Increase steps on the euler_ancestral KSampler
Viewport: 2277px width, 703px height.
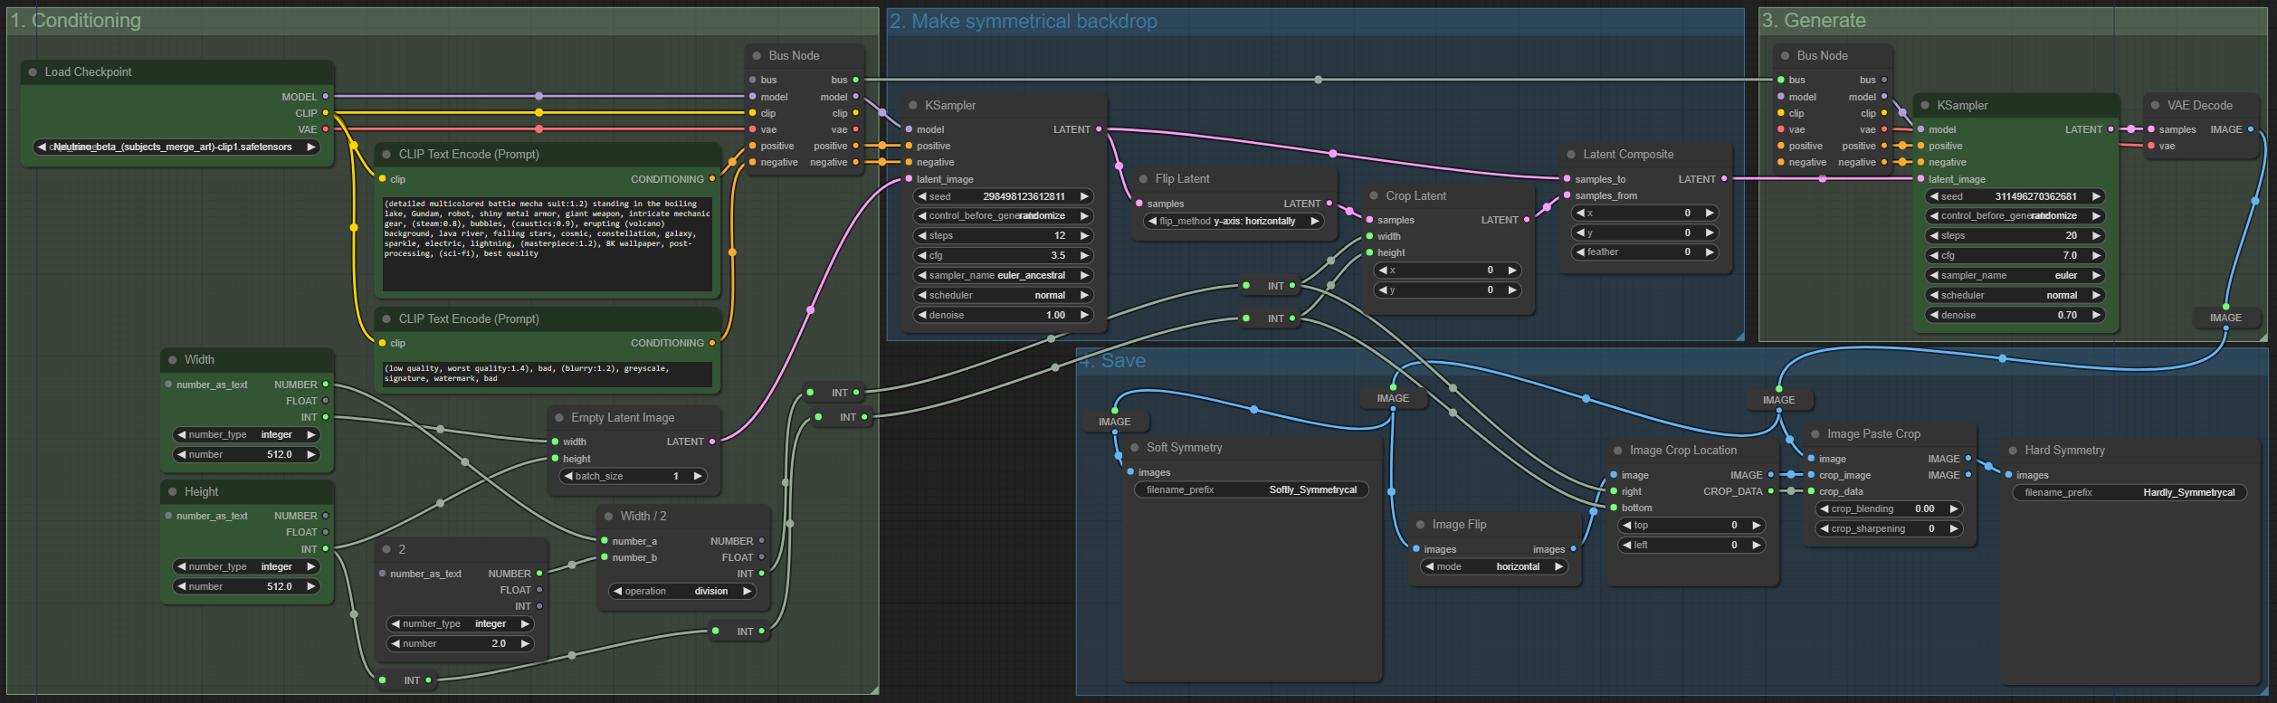[x=1083, y=236]
